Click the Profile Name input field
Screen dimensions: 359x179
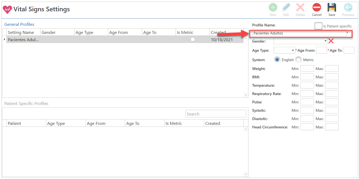coord(299,33)
